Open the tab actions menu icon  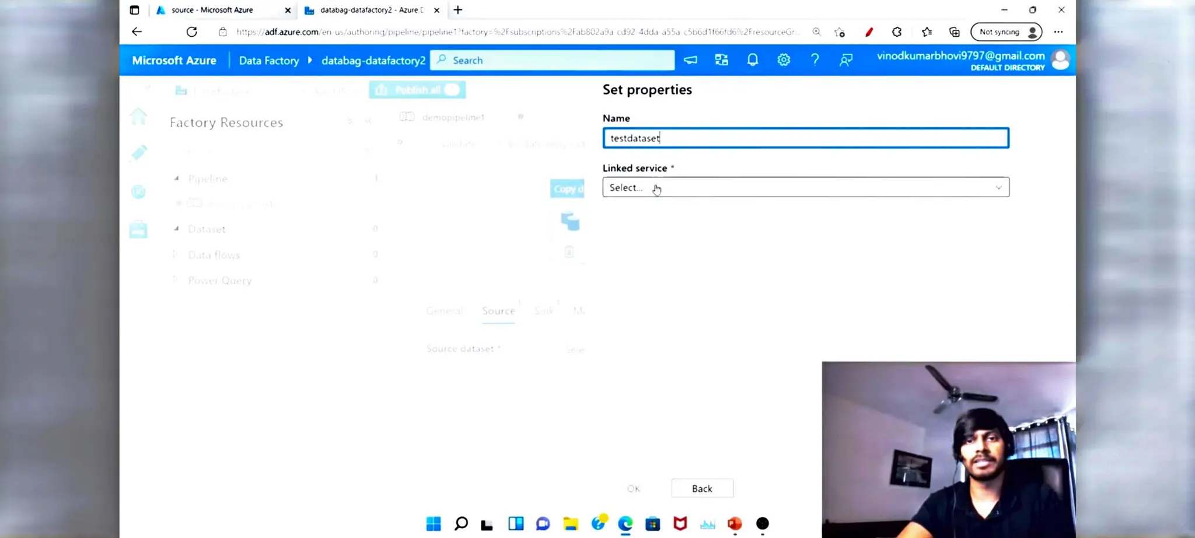pos(135,10)
